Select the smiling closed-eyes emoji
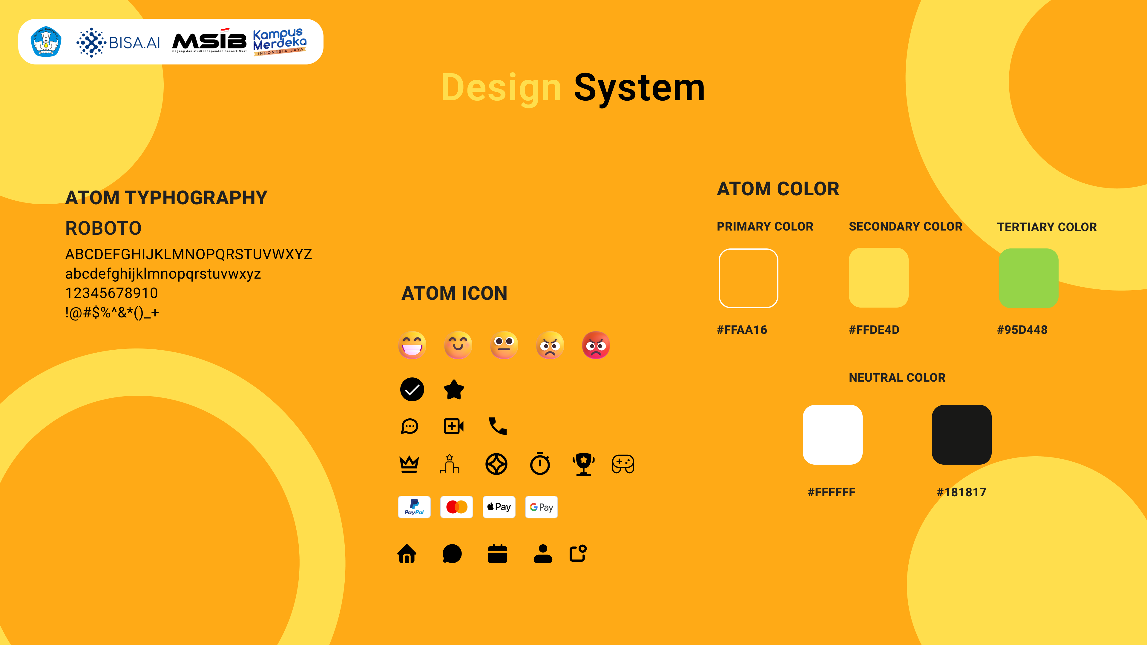 click(x=458, y=345)
